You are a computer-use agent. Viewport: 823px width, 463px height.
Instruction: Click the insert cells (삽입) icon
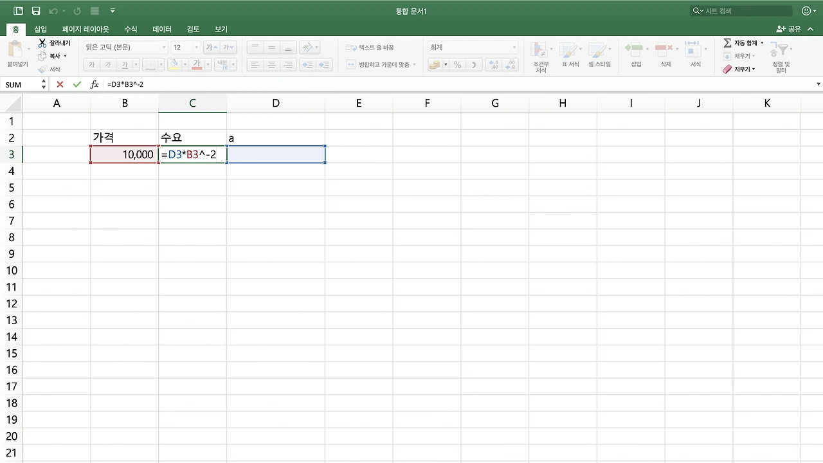(635, 49)
